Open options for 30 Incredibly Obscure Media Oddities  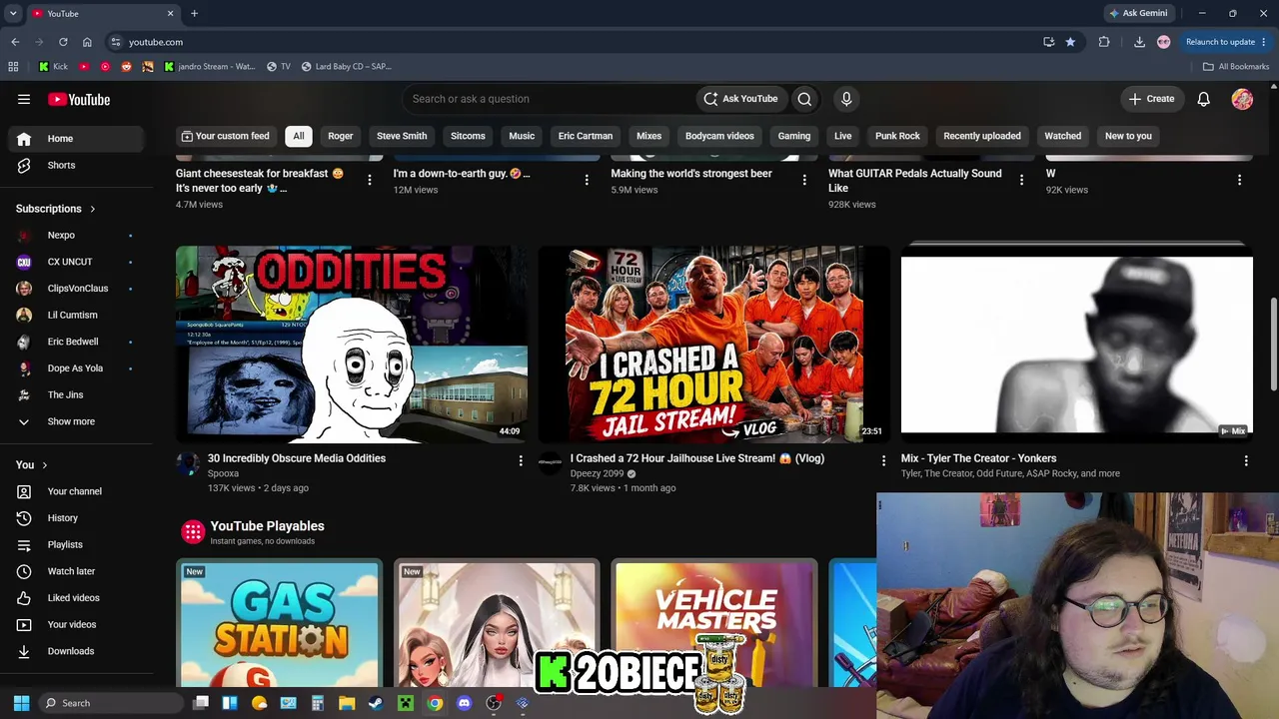[x=521, y=460]
